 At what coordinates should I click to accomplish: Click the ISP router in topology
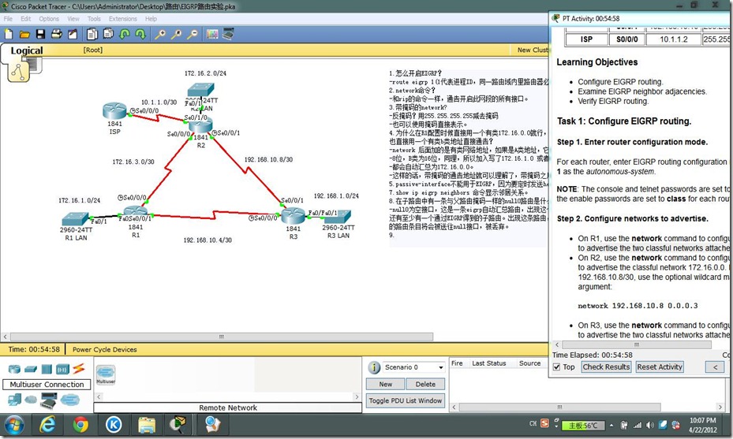click(115, 112)
